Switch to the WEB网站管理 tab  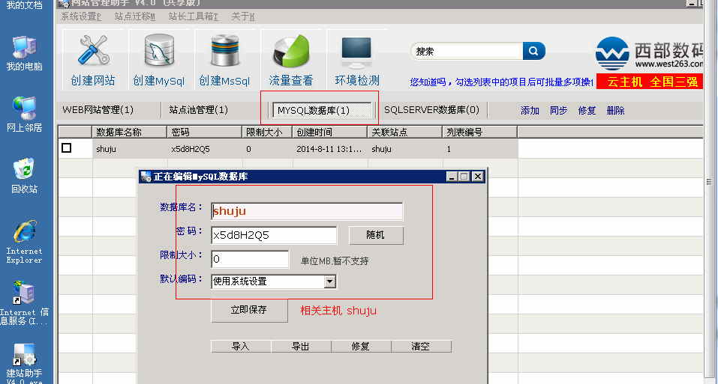(x=98, y=110)
